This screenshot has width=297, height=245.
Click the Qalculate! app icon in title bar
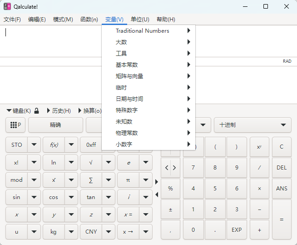point(7,6)
